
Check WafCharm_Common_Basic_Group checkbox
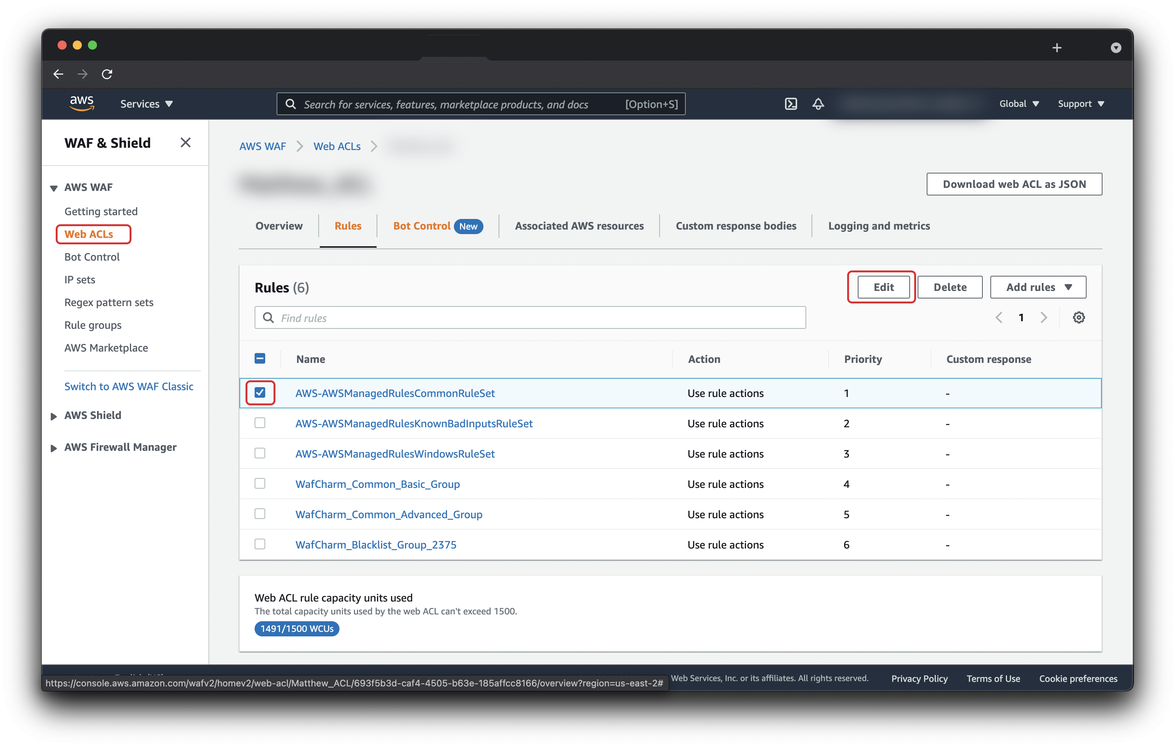tap(260, 483)
